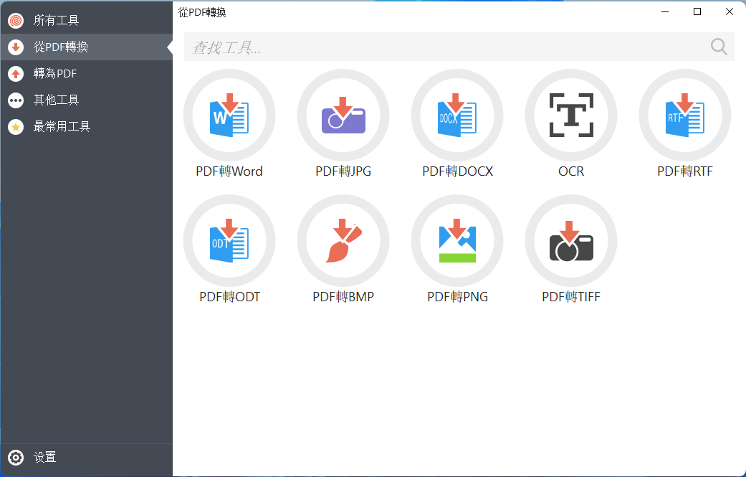Select the 所有工具 sidebar entry

57,21
